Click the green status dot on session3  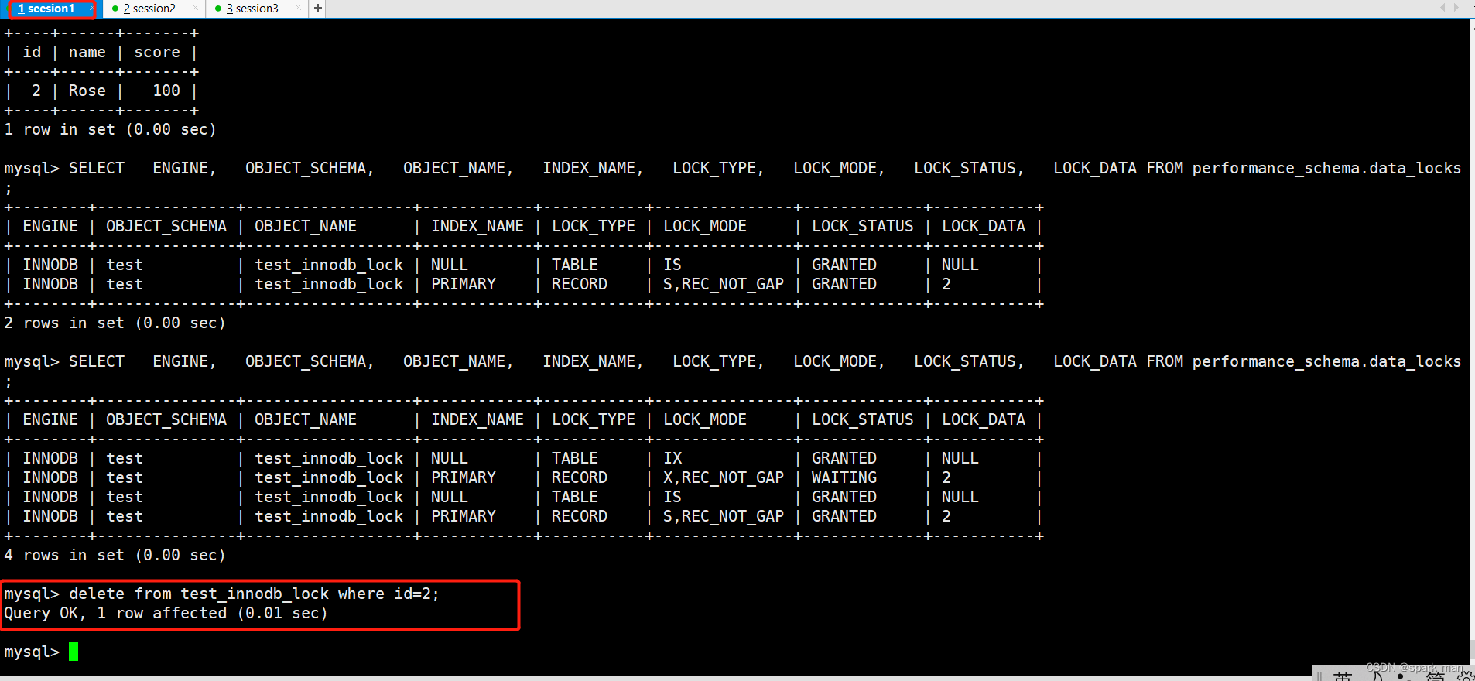point(218,9)
